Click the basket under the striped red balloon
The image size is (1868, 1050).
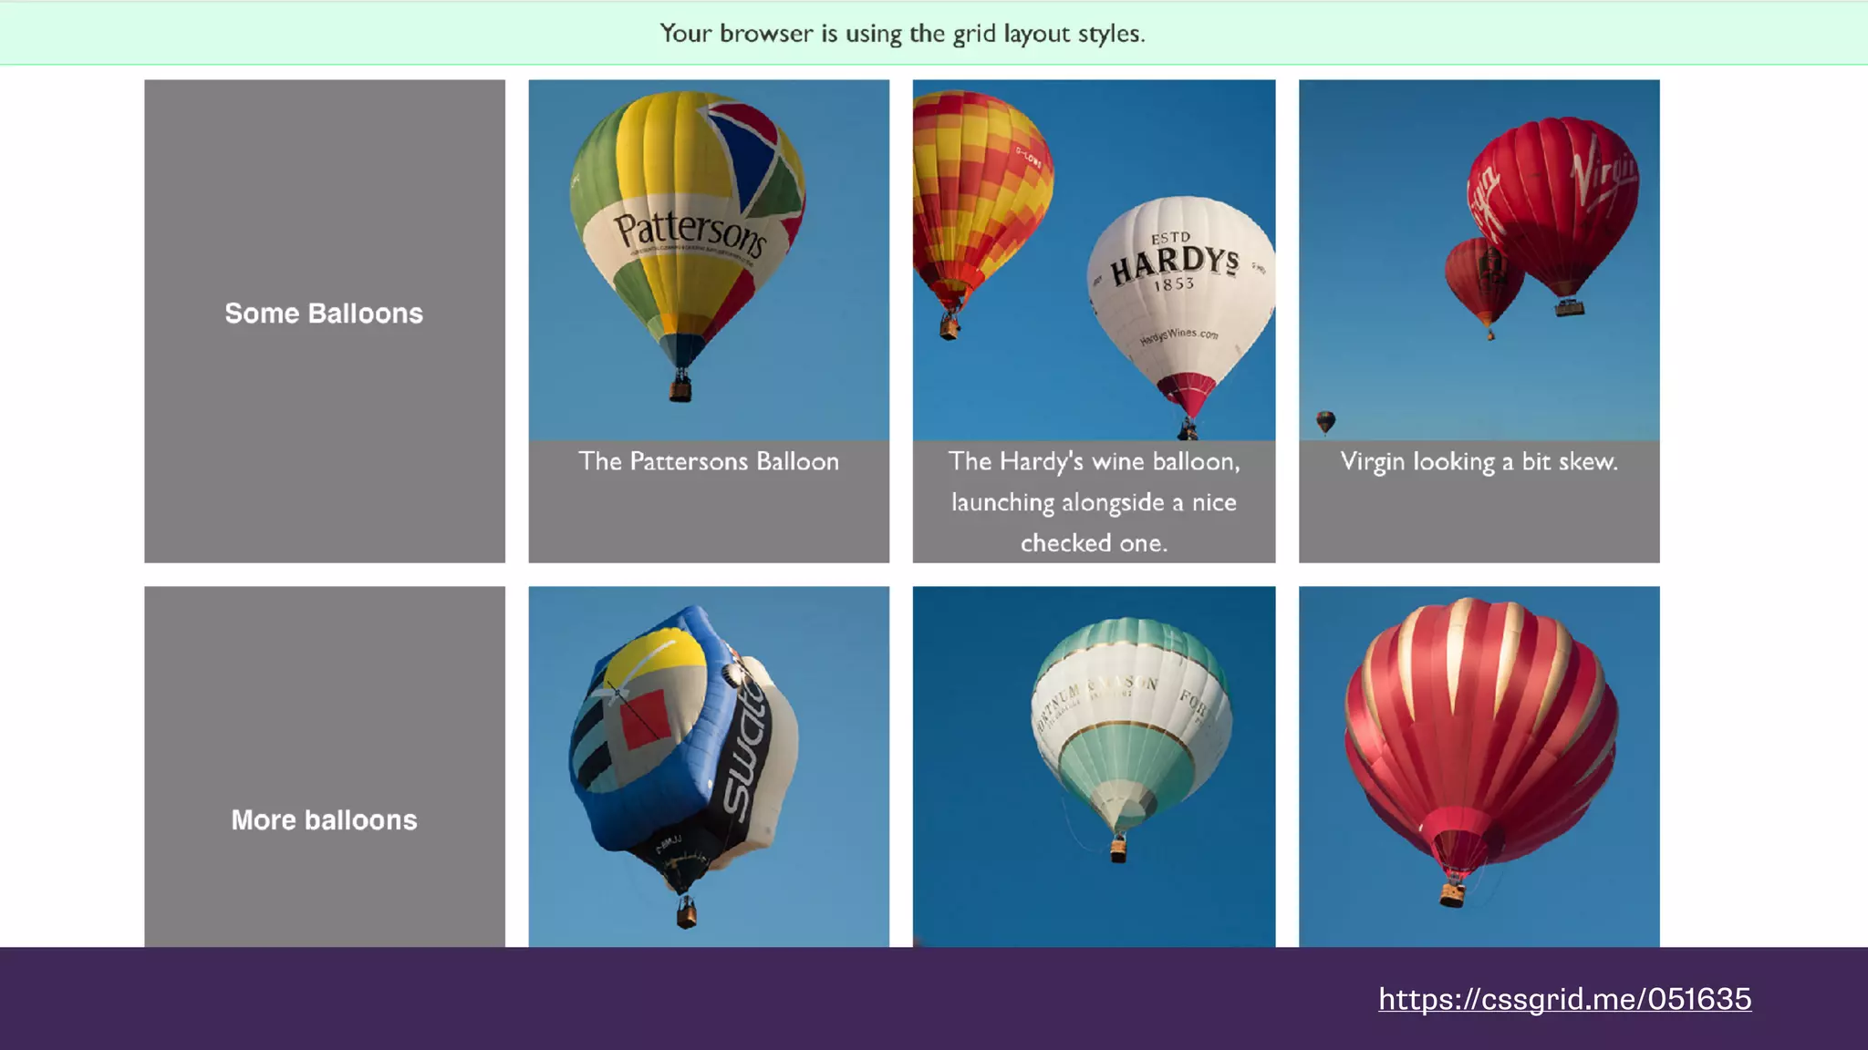(x=1451, y=894)
